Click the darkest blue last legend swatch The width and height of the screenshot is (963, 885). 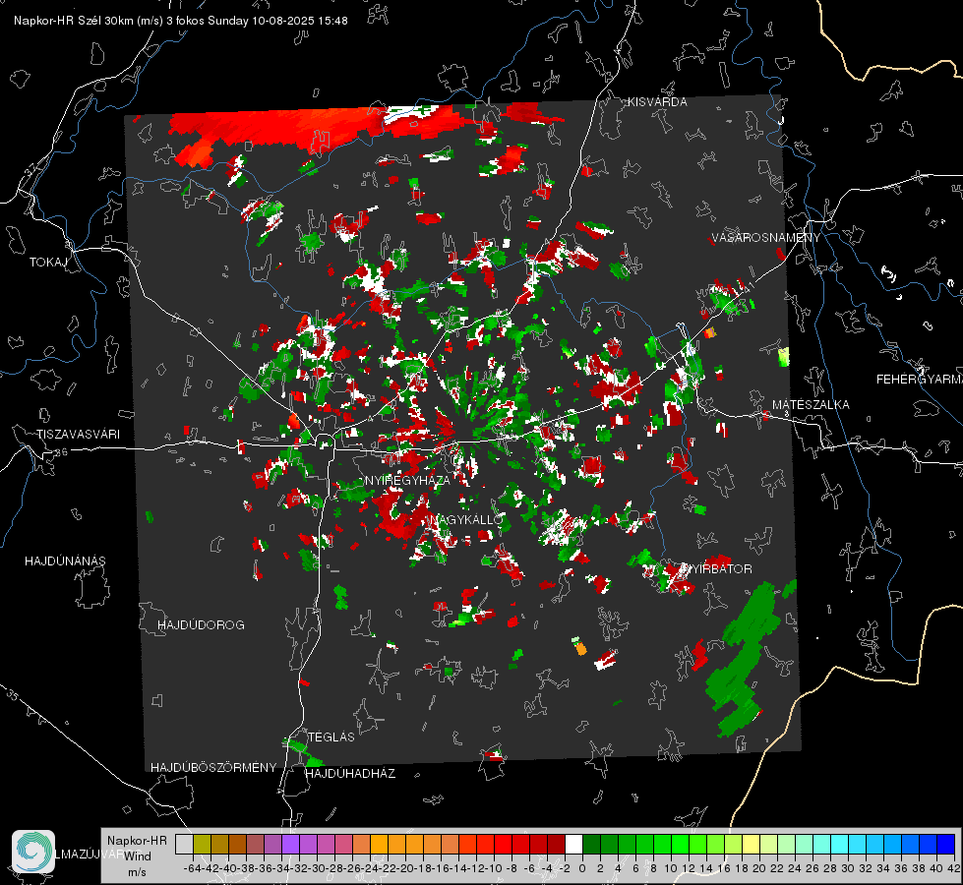[946, 845]
